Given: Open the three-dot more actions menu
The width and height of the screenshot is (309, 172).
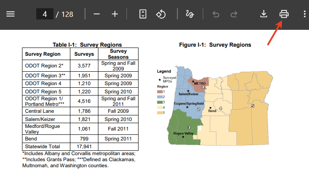Looking at the screenshot, I should pos(305,14).
